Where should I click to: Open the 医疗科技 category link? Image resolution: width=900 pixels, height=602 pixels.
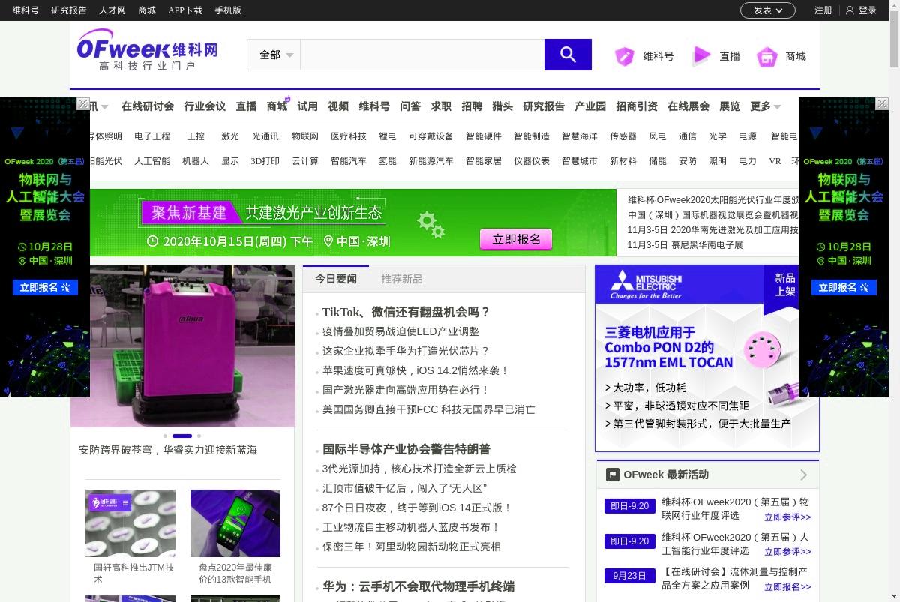(x=349, y=136)
